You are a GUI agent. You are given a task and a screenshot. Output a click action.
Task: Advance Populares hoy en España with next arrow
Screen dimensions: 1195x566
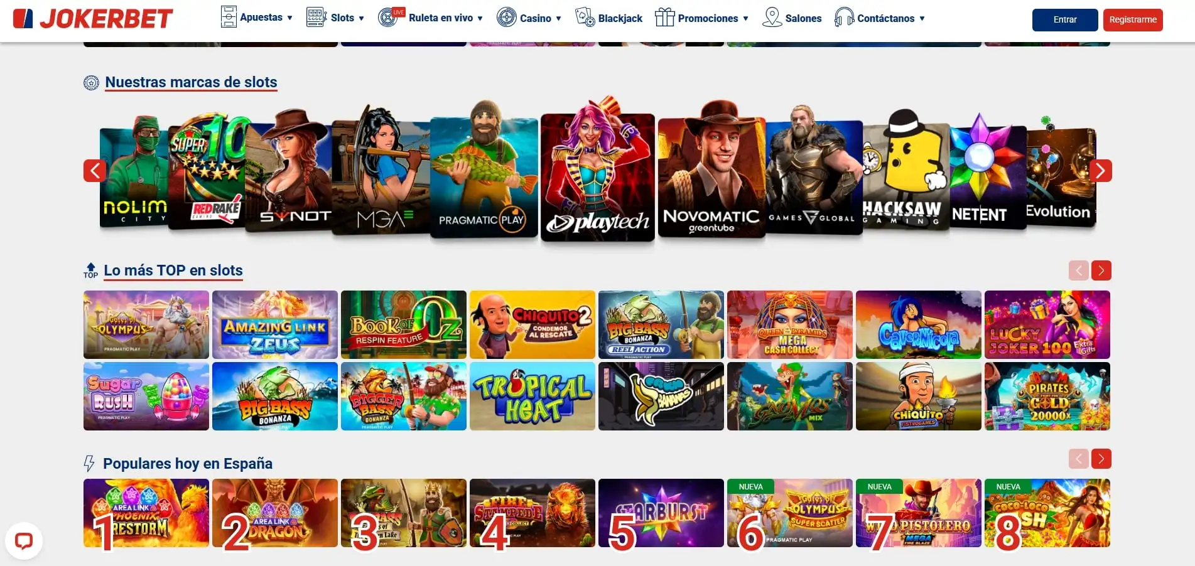1101,459
